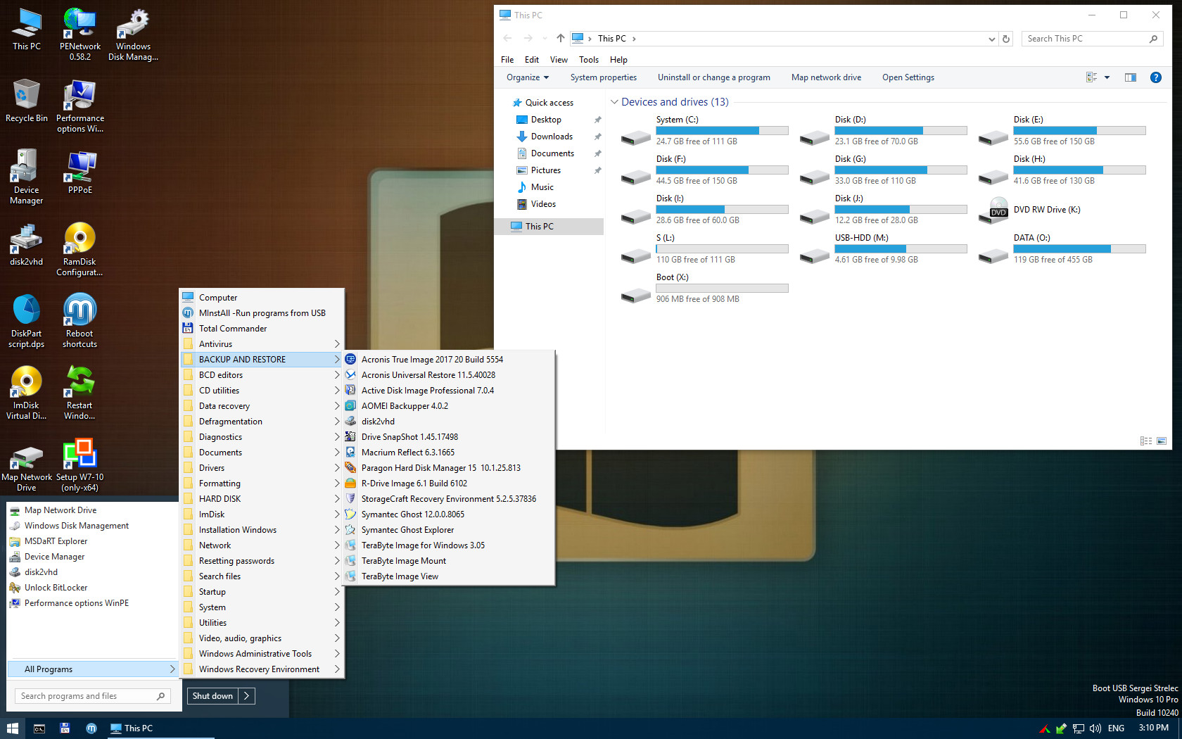Open the Edit menu in Explorer
Screen dimensions: 1182x739
(x=532, y=60)
